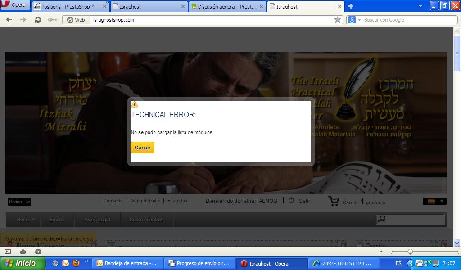This screenshot has height=270, width=461.
Task: Open a new tab with the plus button
Action: pos(351,6)
